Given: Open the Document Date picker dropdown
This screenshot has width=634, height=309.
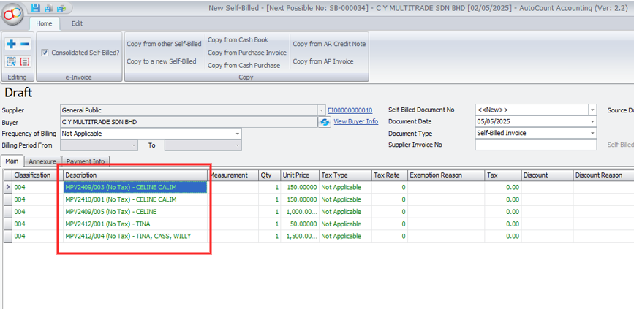Looking at the screenshot, I should pos(592,122).
